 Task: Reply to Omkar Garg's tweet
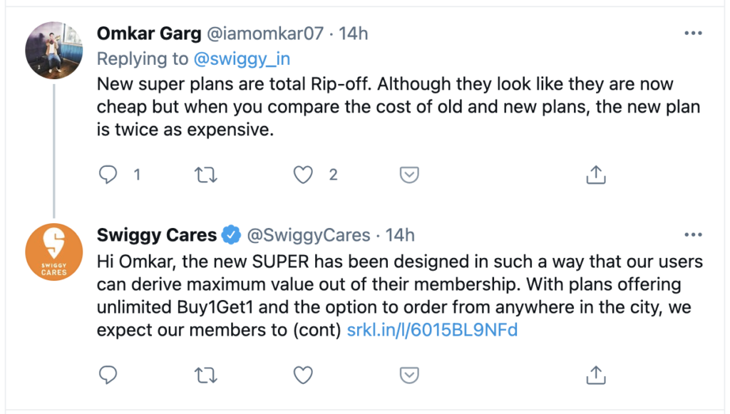click(108, 174)
